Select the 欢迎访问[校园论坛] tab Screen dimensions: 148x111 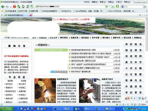tap(17, 15)
